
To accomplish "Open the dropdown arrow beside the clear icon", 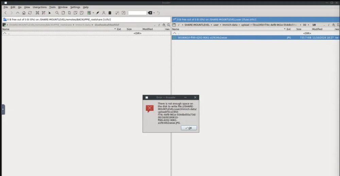I will 154,13.
